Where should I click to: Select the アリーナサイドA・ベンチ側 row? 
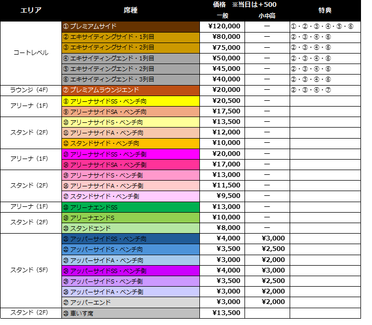click(130, 186)
